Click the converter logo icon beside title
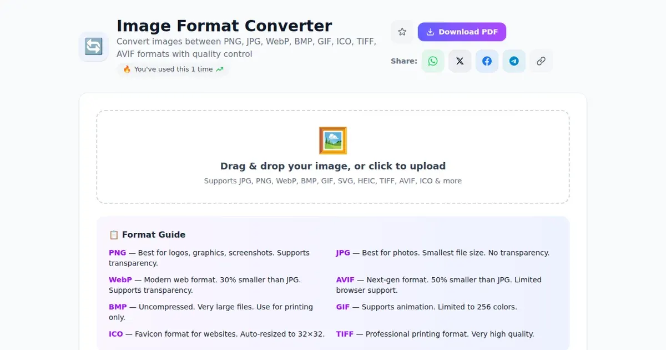The image size is (666, 350). coord(93,47)
